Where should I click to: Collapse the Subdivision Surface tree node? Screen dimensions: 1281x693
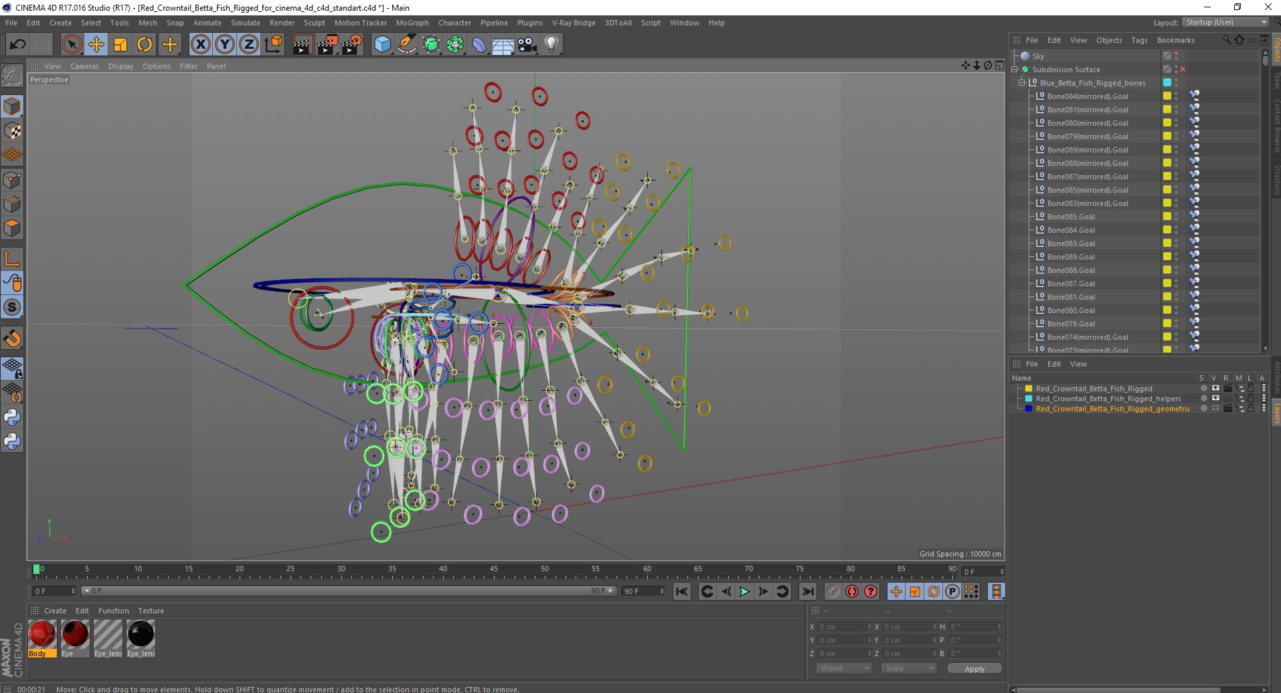(1015, 70)
